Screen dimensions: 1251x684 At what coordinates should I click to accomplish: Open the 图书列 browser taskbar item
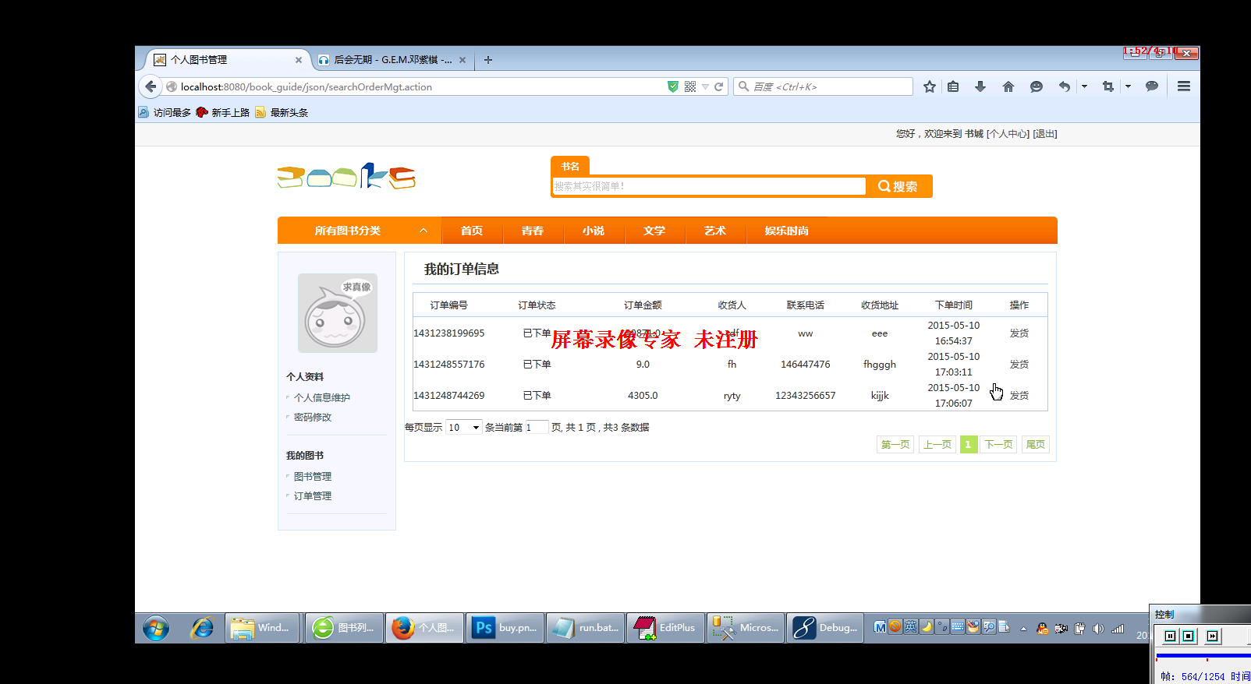pos(344,628)
